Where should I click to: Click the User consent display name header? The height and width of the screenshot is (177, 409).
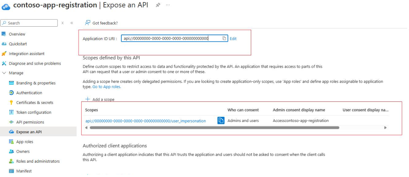tap(366, 110)
